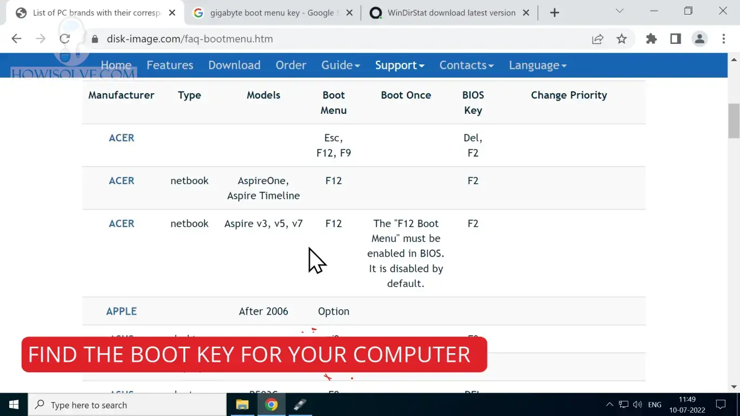Open the Download page link
740x416 pixels.
[x=234, y=65]
